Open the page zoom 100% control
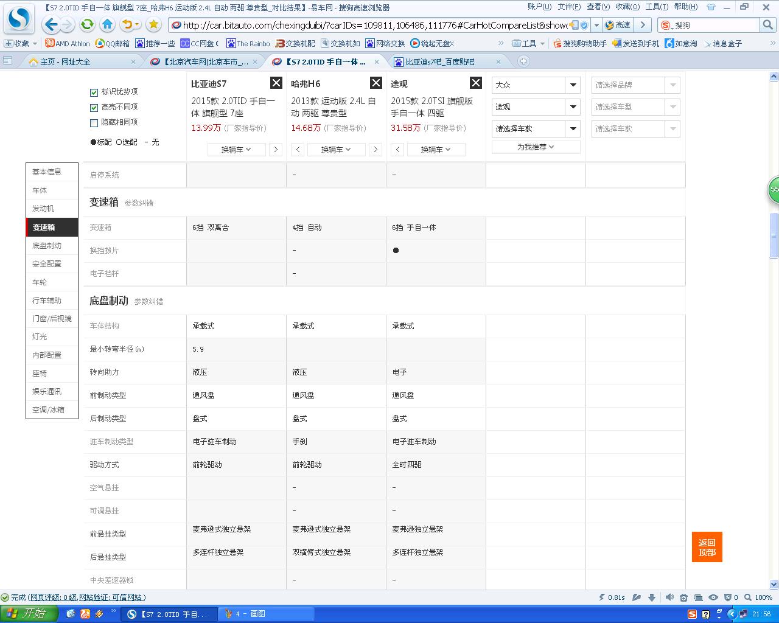Screen dimensions: 779x623 click(x=759, y=597)
